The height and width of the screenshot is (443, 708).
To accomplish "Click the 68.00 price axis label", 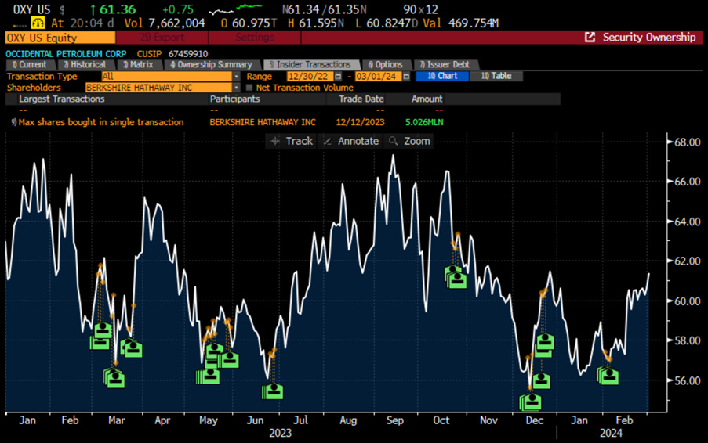I will click(x=688, y=142).
